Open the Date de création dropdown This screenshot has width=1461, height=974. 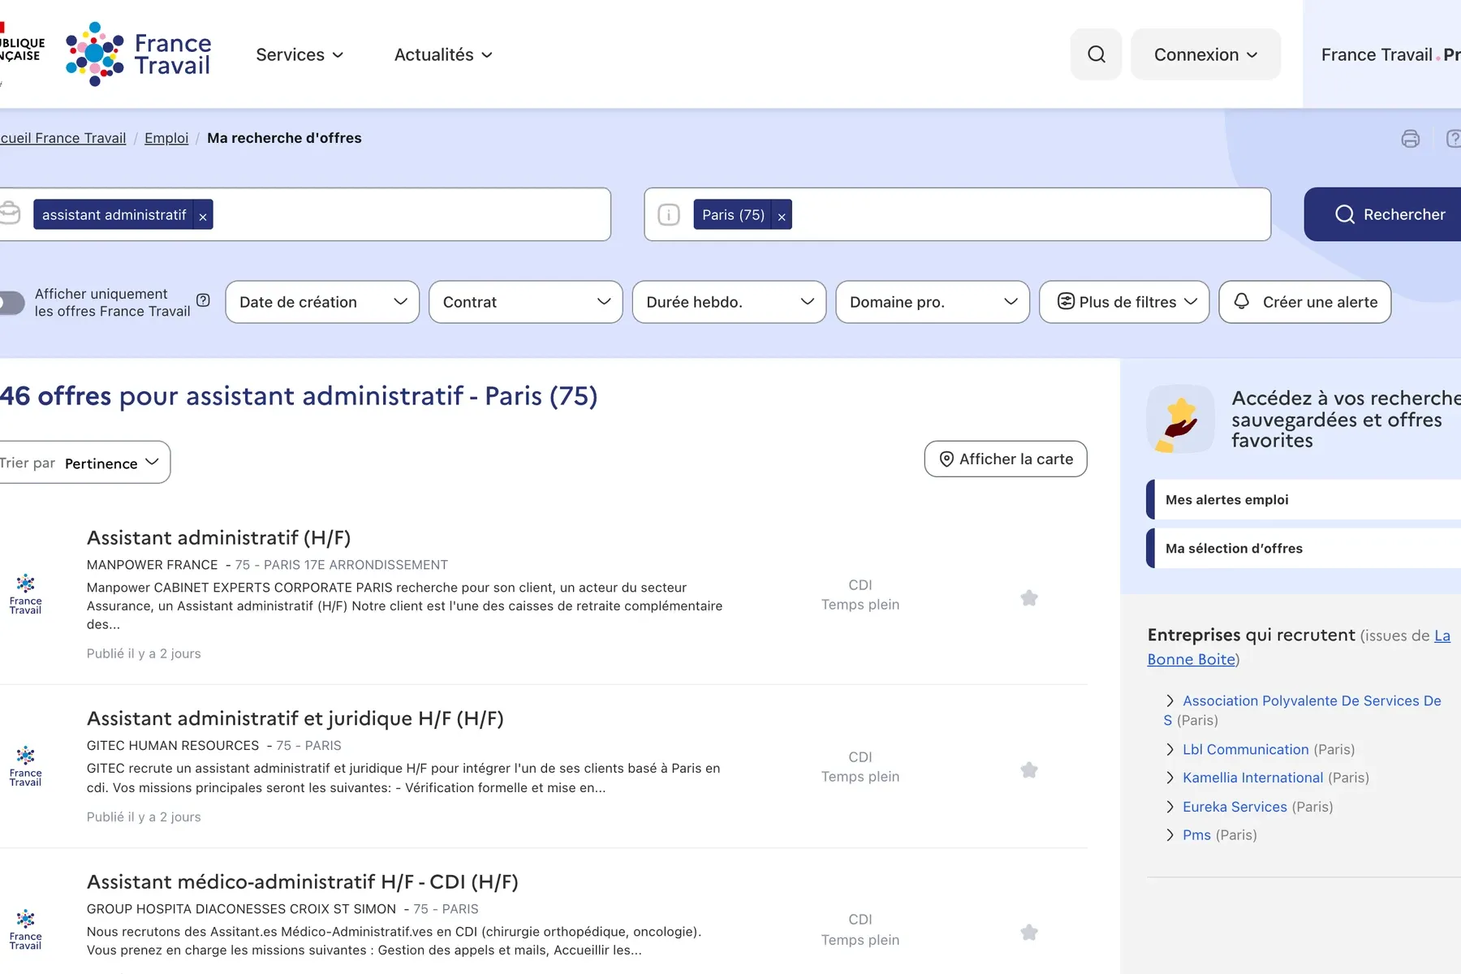pos(322,302)
